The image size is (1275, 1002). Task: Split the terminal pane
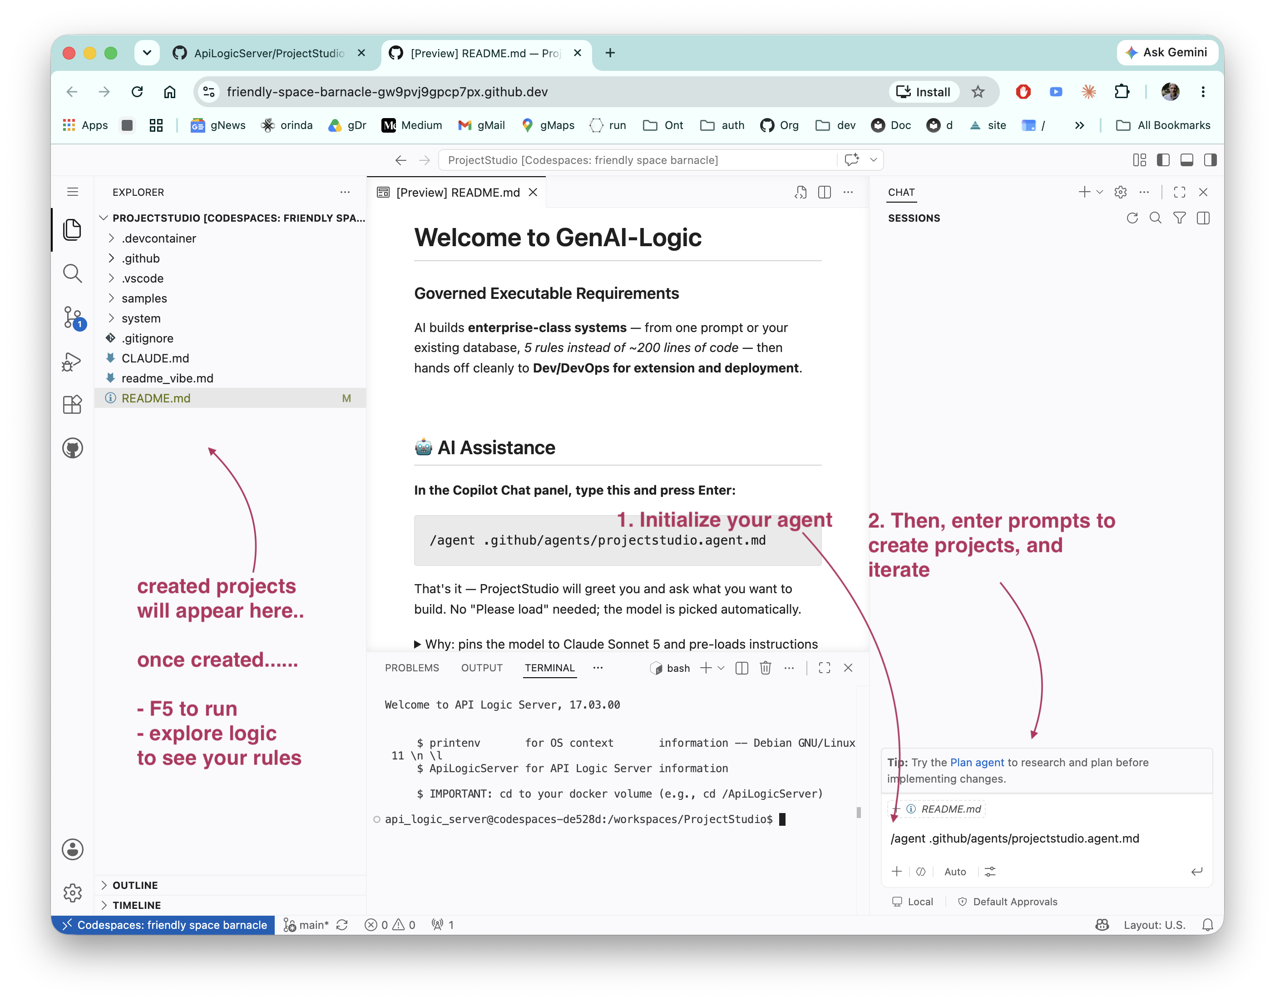[x=741, y=668]
